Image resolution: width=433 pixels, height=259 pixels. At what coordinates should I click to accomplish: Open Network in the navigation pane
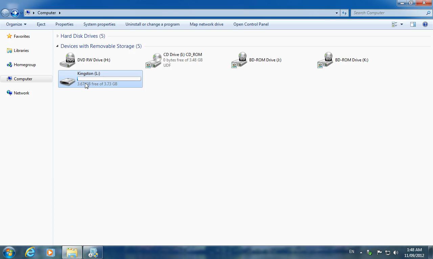(x=21, y=93)
